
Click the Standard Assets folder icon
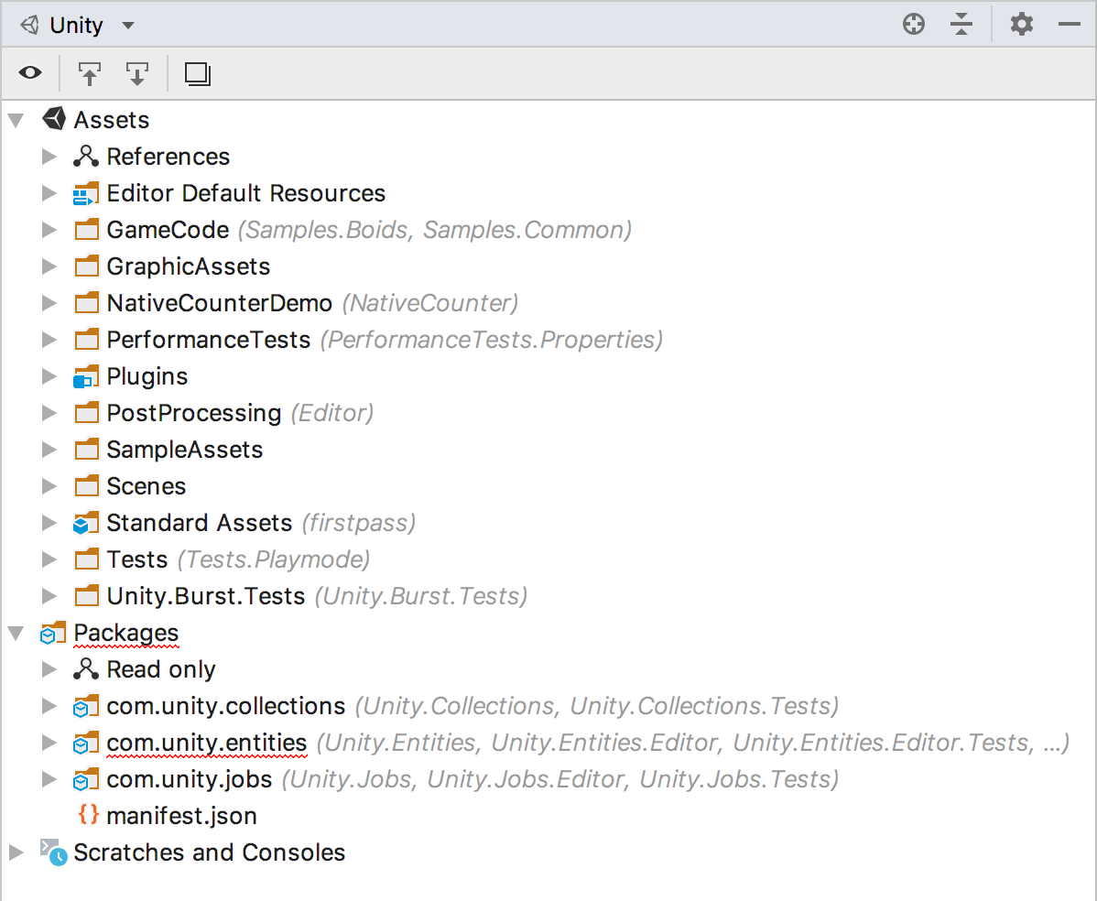(86, 523)
